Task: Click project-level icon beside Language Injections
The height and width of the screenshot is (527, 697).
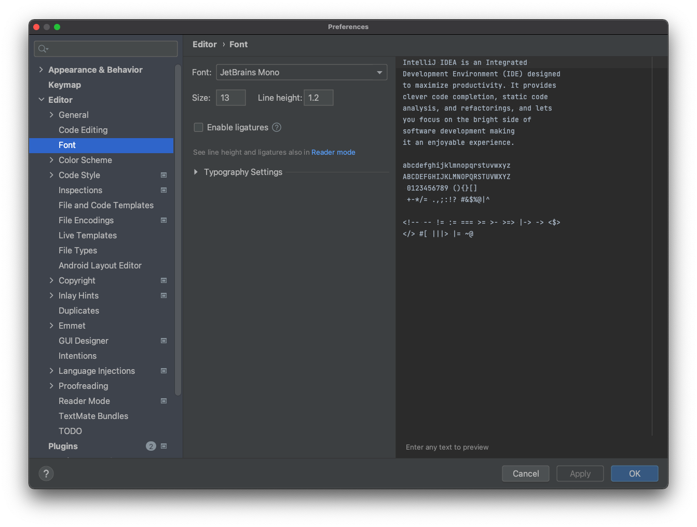Action: [x=164, y=371]
